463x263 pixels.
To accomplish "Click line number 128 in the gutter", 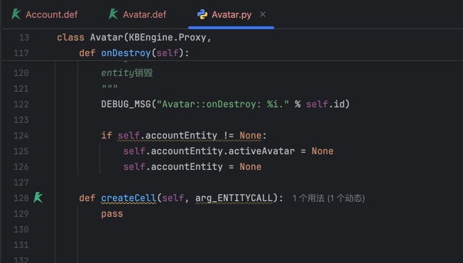I will 21,198.
